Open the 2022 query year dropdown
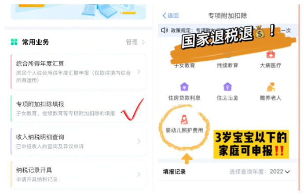 [x=280, y=171]
